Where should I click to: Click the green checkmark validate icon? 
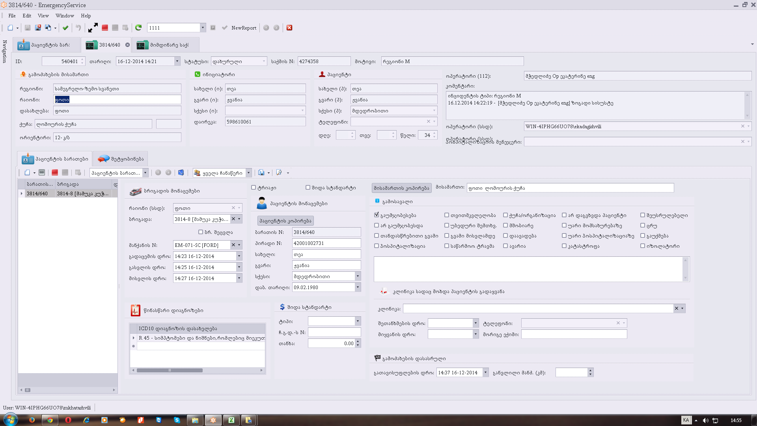pos(65,28)
